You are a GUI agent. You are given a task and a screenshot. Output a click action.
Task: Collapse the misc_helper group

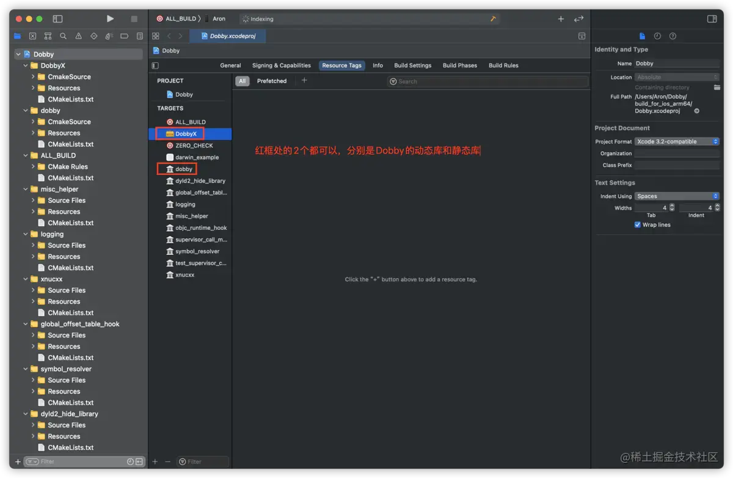coord(26,189)
